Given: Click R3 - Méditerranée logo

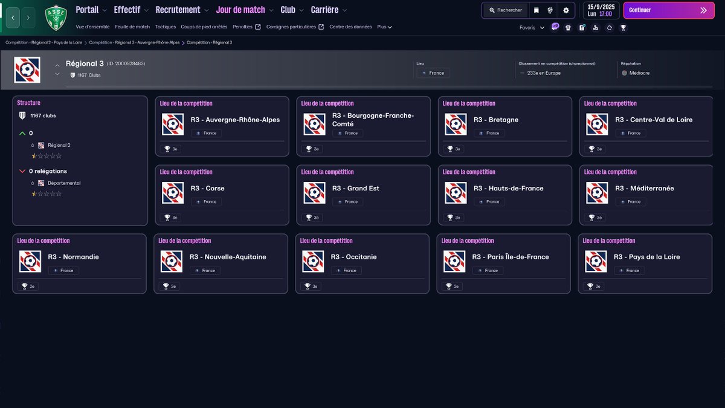Looking at the screenshot, I should coord(597,193).
